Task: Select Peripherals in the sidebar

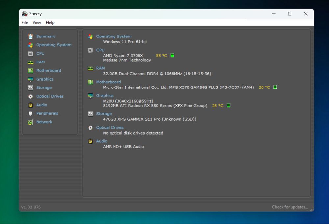Action: coord(47,113)
